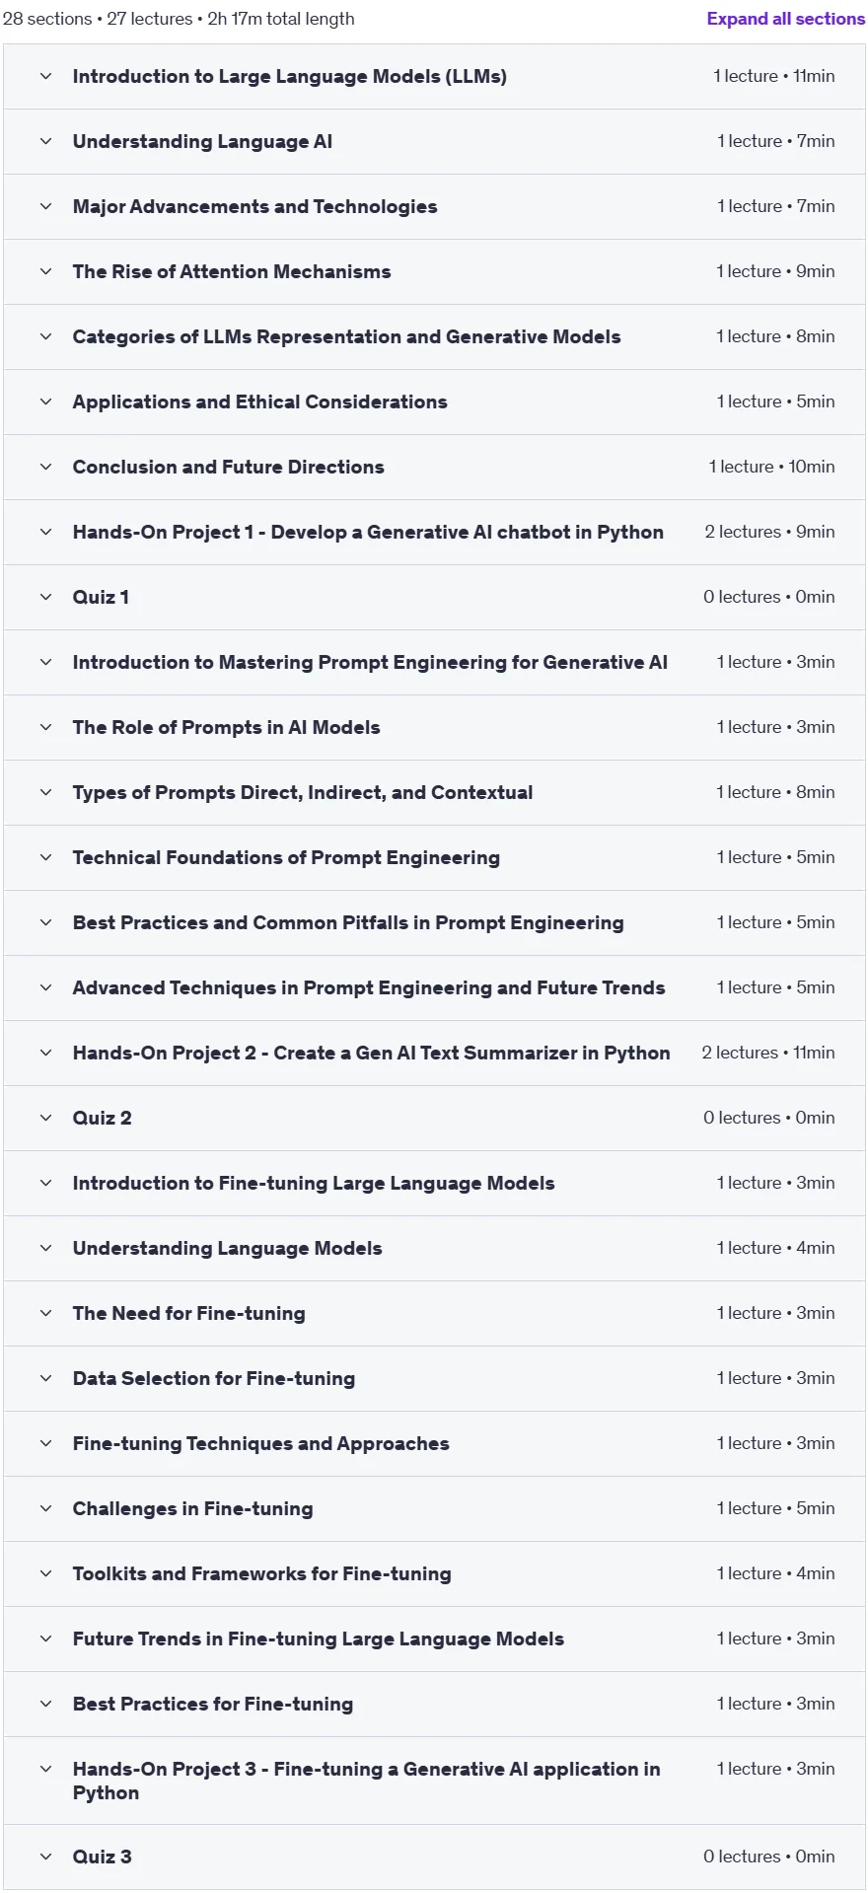Select Types of Prompts Direct, Indirect, Contextual
Viewport: 868px width, 1893px height.
pos(434,792)
